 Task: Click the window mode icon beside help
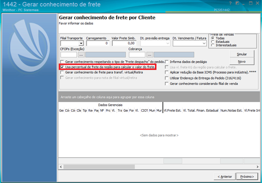[x=237, y=3]
